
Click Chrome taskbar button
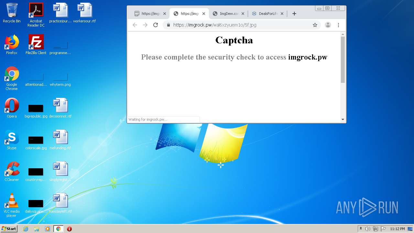pyautogui.click(x=58, y=229)
